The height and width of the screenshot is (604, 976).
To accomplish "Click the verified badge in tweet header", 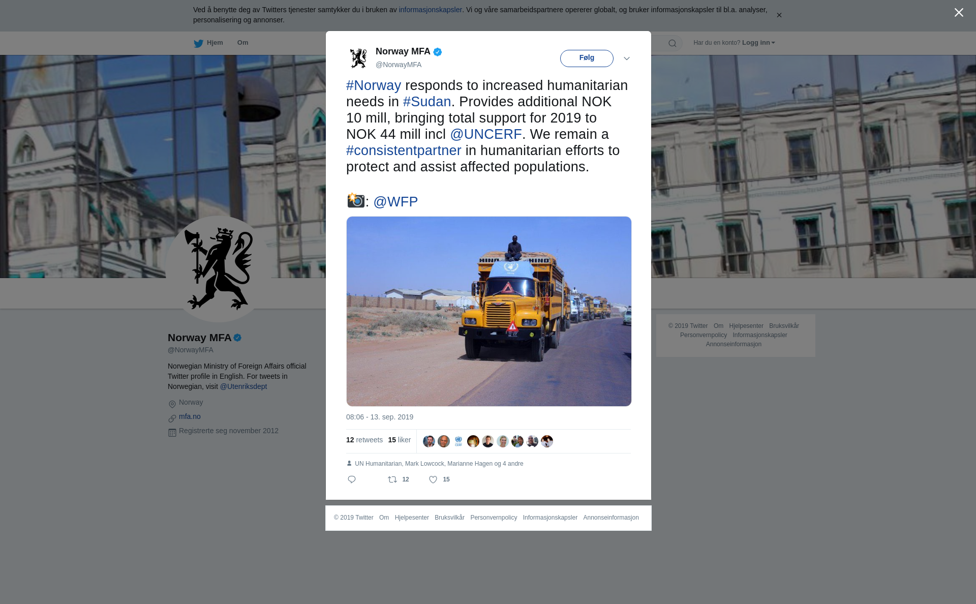I will pyautogui.click(x=438, y=52).
